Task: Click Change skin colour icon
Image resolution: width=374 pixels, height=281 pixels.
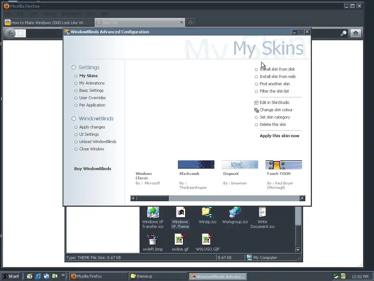Action: 256,110
